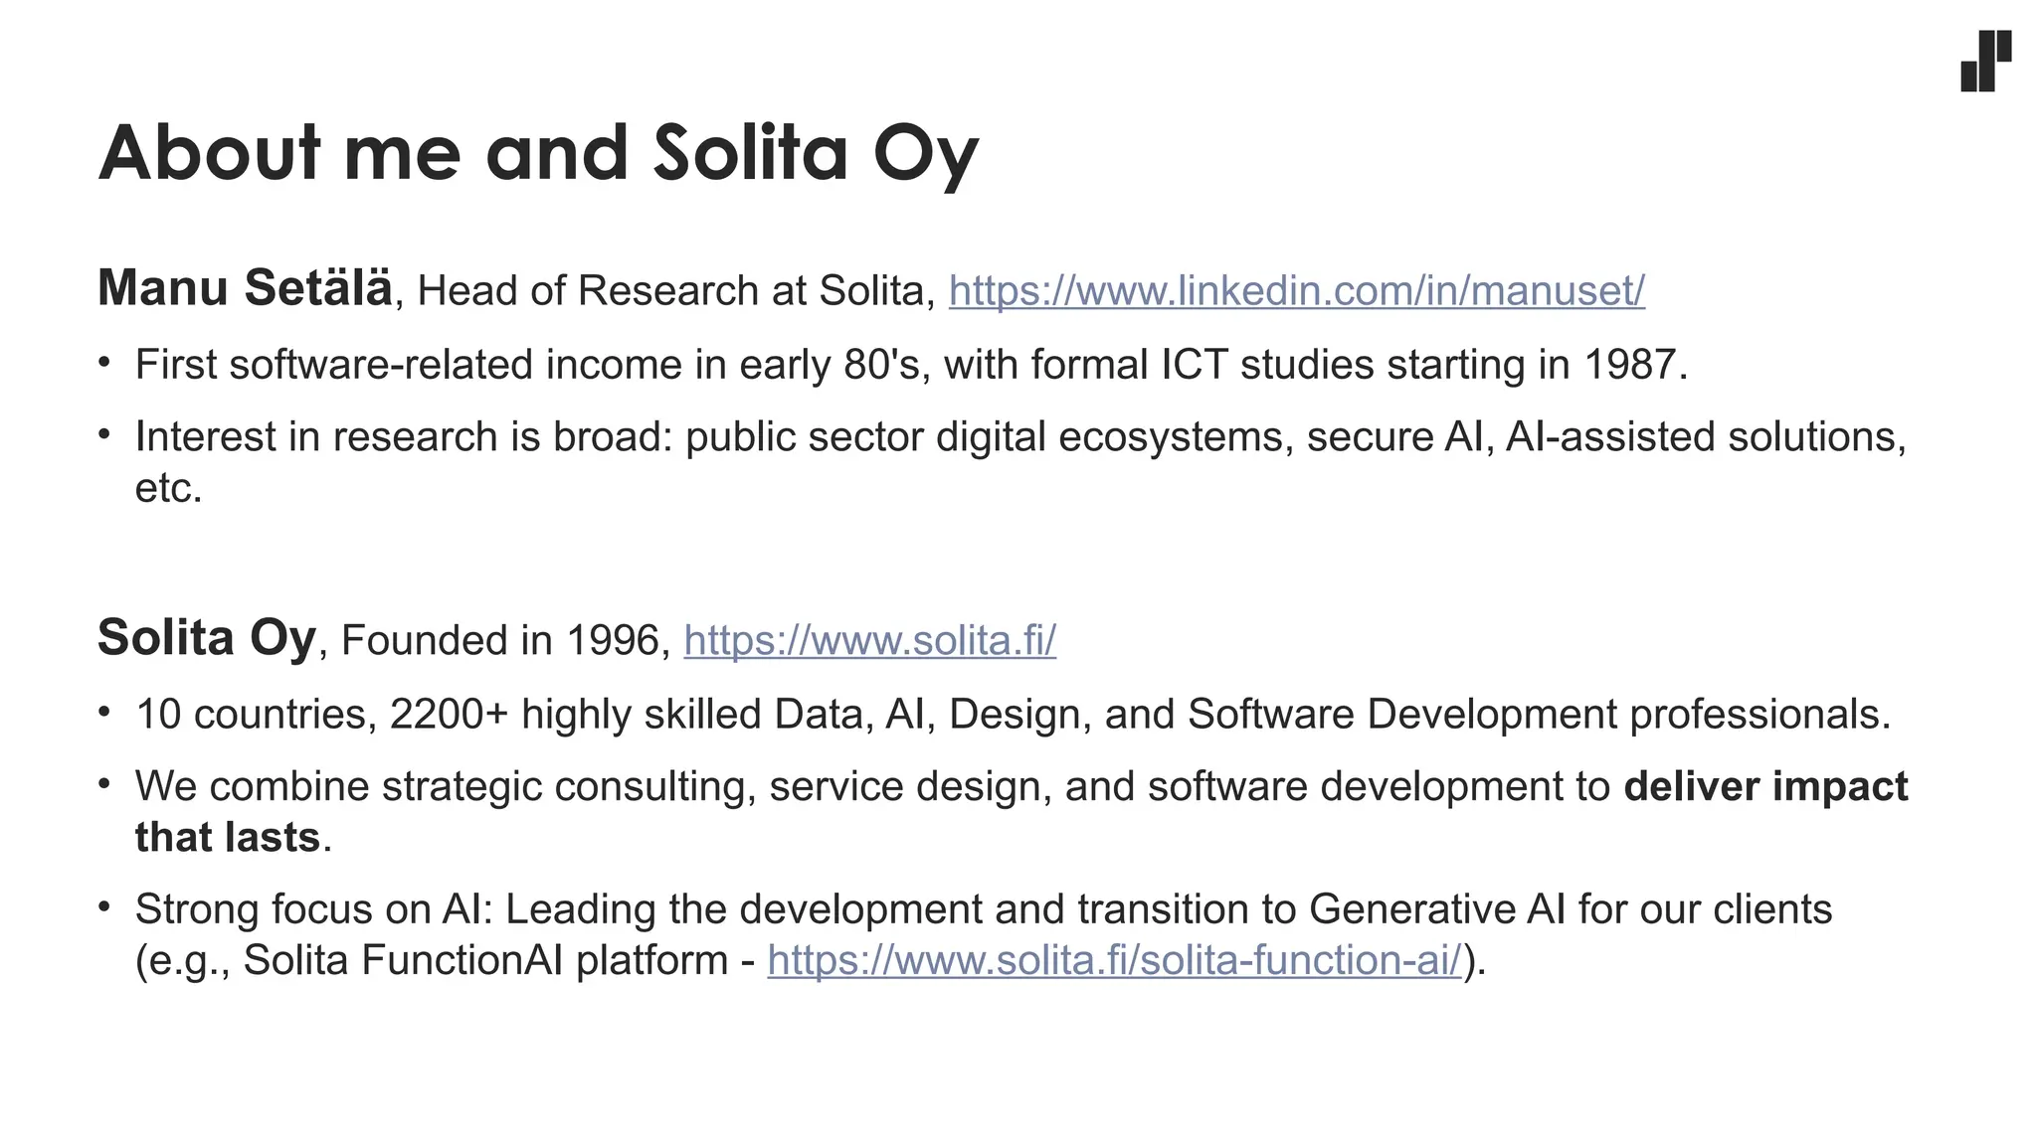Follow the solita-function-ai link
Screen dimensions: 2037x1145
[x=1114, y=960]
